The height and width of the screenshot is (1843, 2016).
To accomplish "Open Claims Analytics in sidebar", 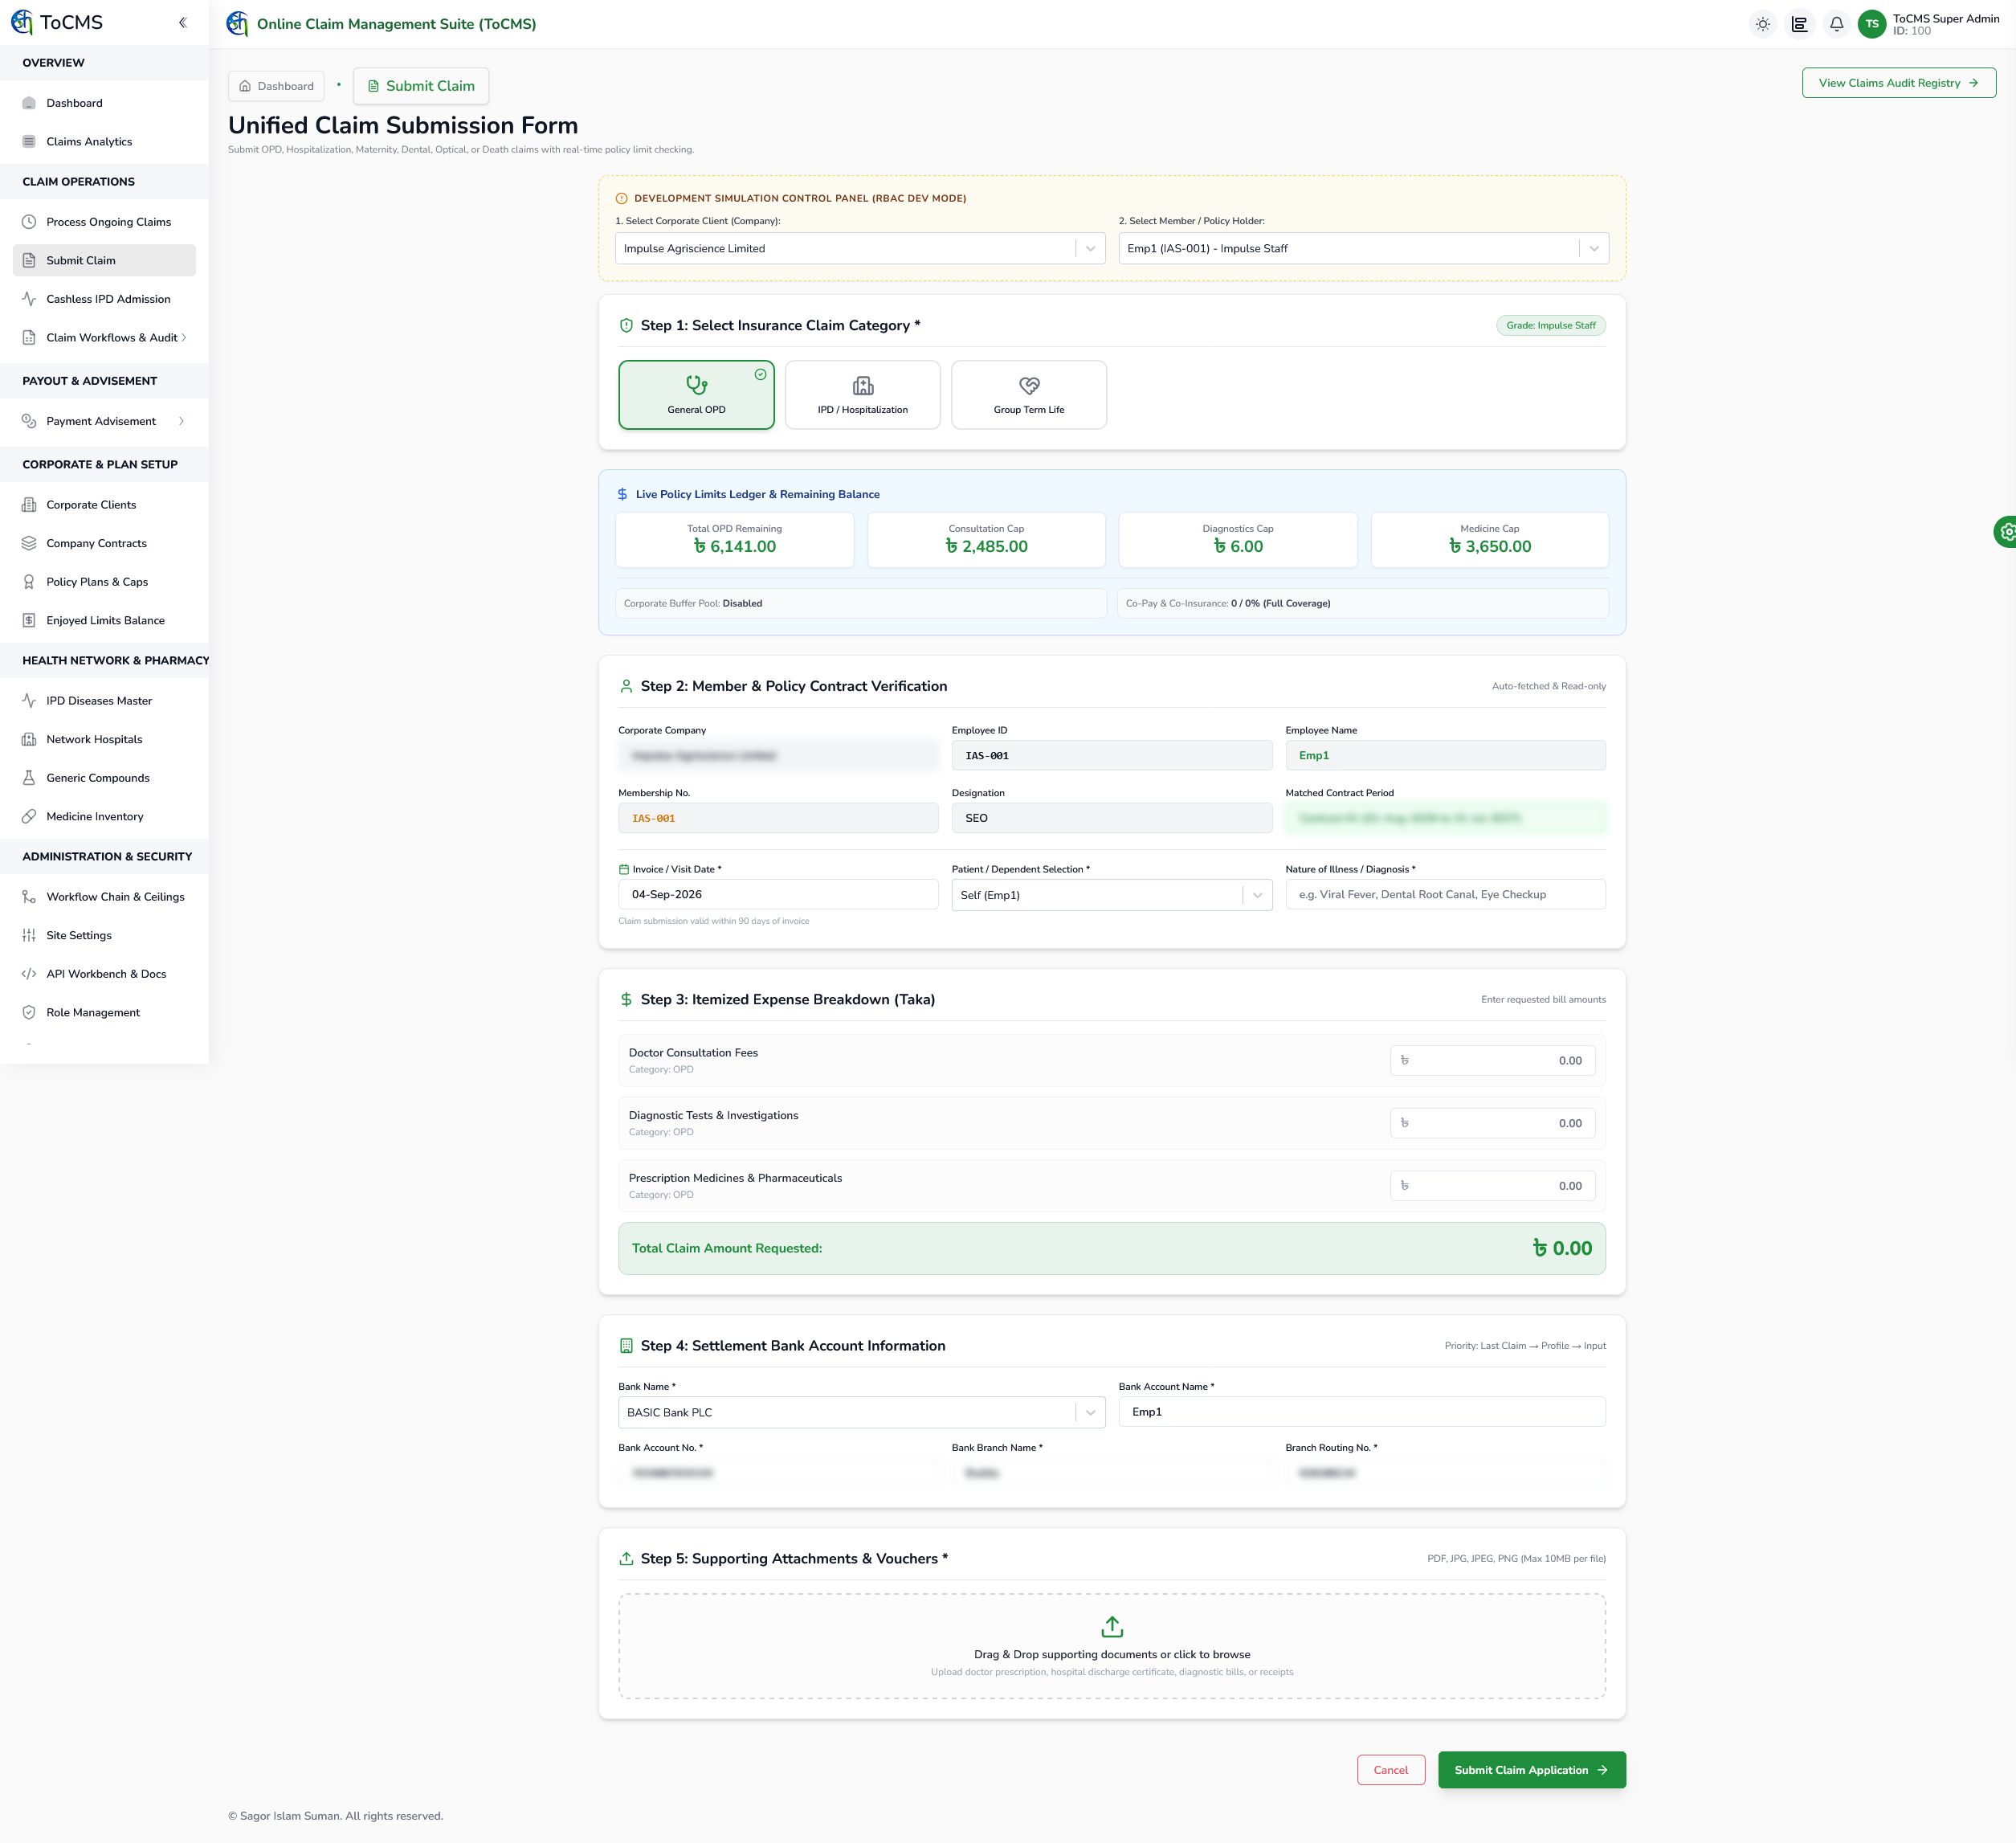I will tap(104, 141).
